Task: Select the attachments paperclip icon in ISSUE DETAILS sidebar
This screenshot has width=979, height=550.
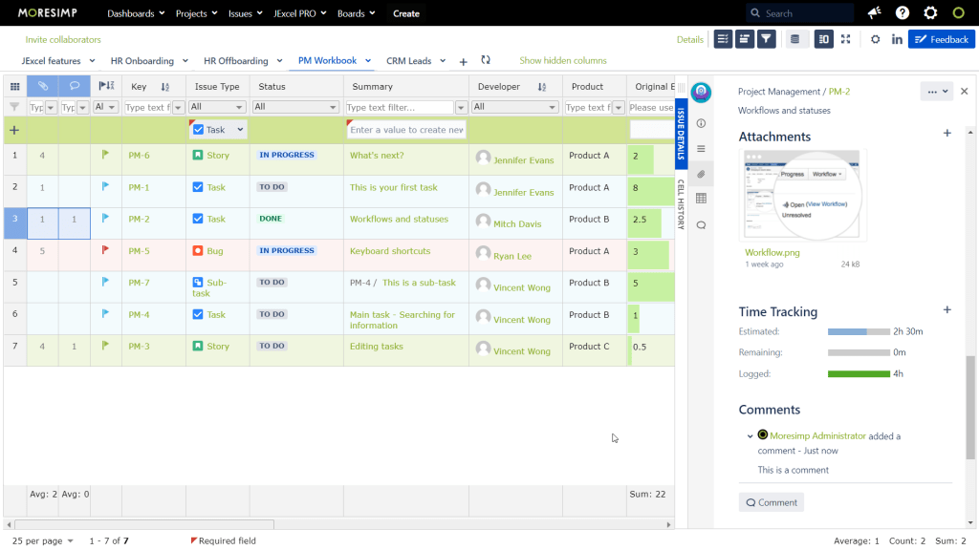Action: [x=702, y=174]
